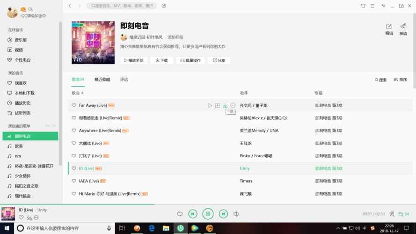
Task: Show hidden system tray icons
Action: tap(338, 228)
